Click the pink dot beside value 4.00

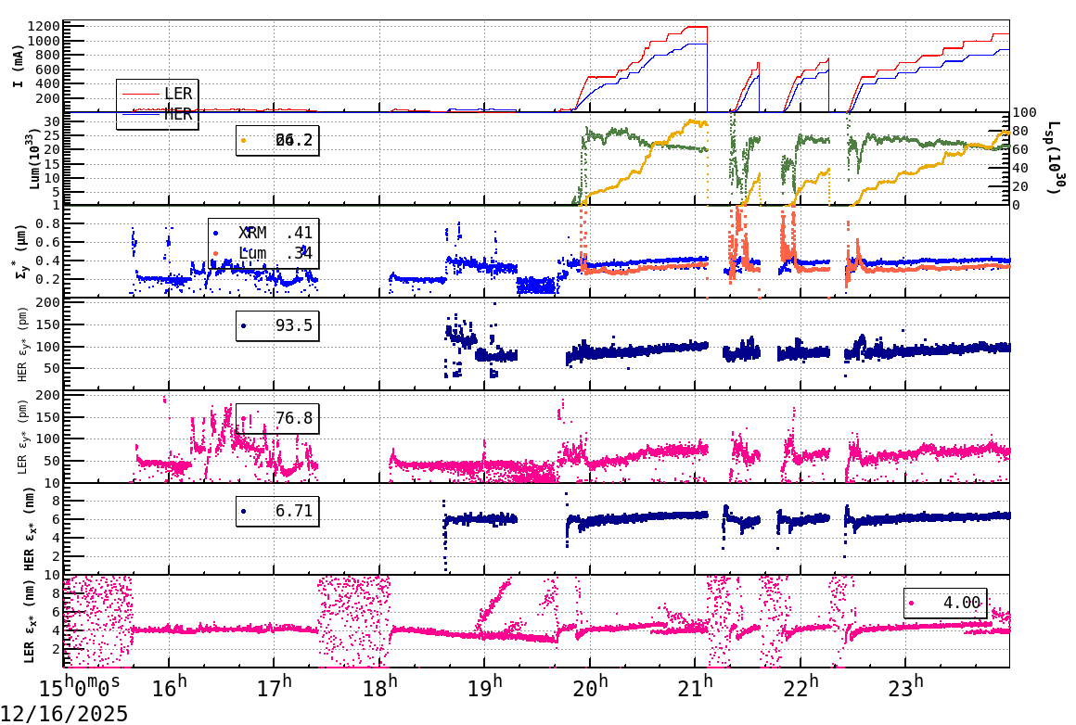point(912,602)
